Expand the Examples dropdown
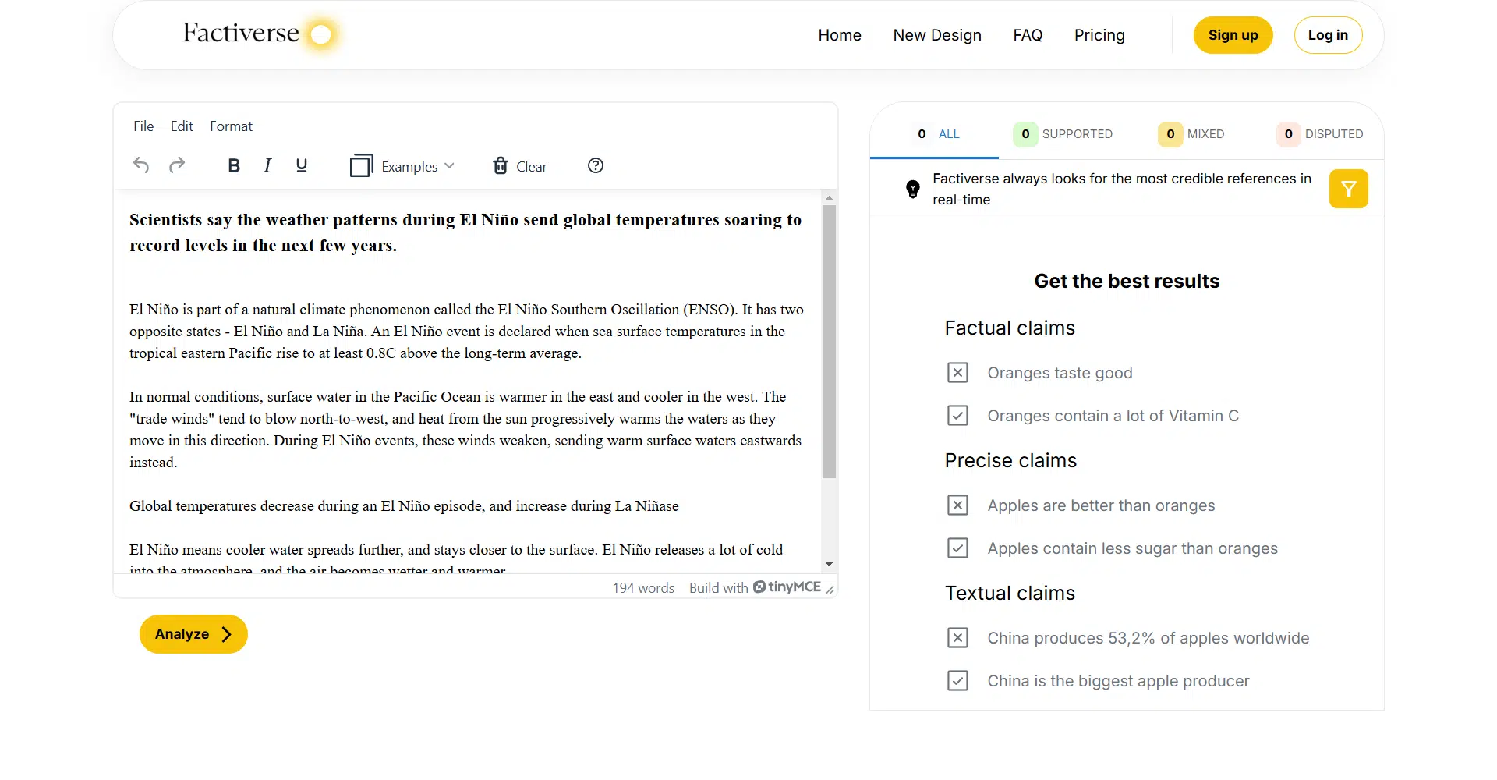 point(402,166)
